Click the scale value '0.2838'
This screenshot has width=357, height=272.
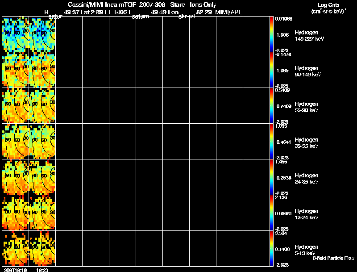pos(284,178)
